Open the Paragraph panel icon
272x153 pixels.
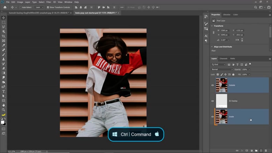[206, 41]
